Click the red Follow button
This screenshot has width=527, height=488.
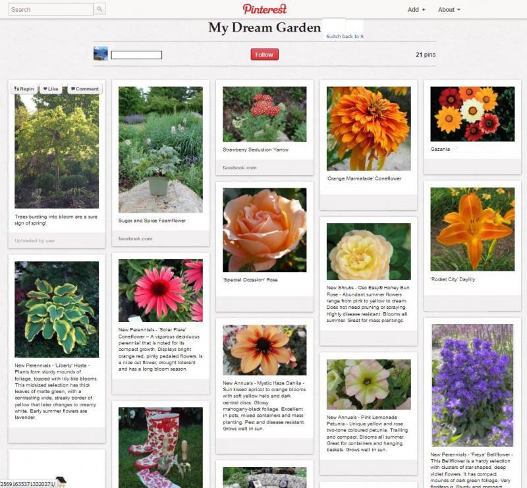(264, 55)
